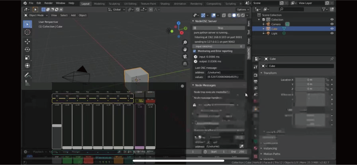Enable material preview shading
357x165 pixels.
pyautogui.click(x=238, y=15)
